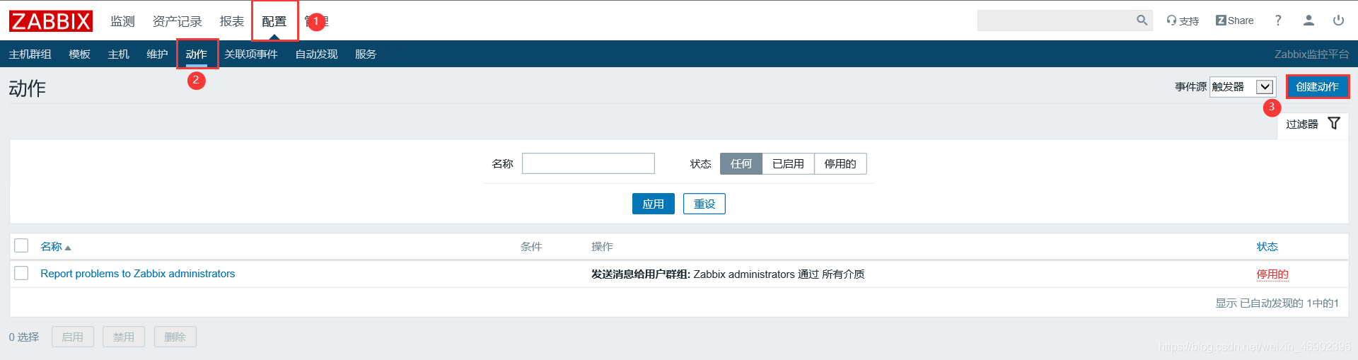1358x360 pixels.
Task: Tick the select-all checkbox in header
Action: click(x=21, y=245)
